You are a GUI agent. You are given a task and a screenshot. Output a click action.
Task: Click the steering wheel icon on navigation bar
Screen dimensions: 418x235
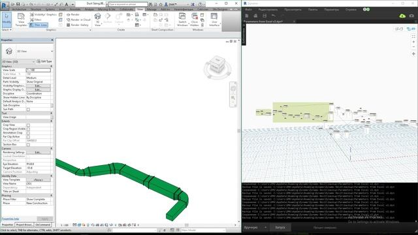(x=233, y=89)
